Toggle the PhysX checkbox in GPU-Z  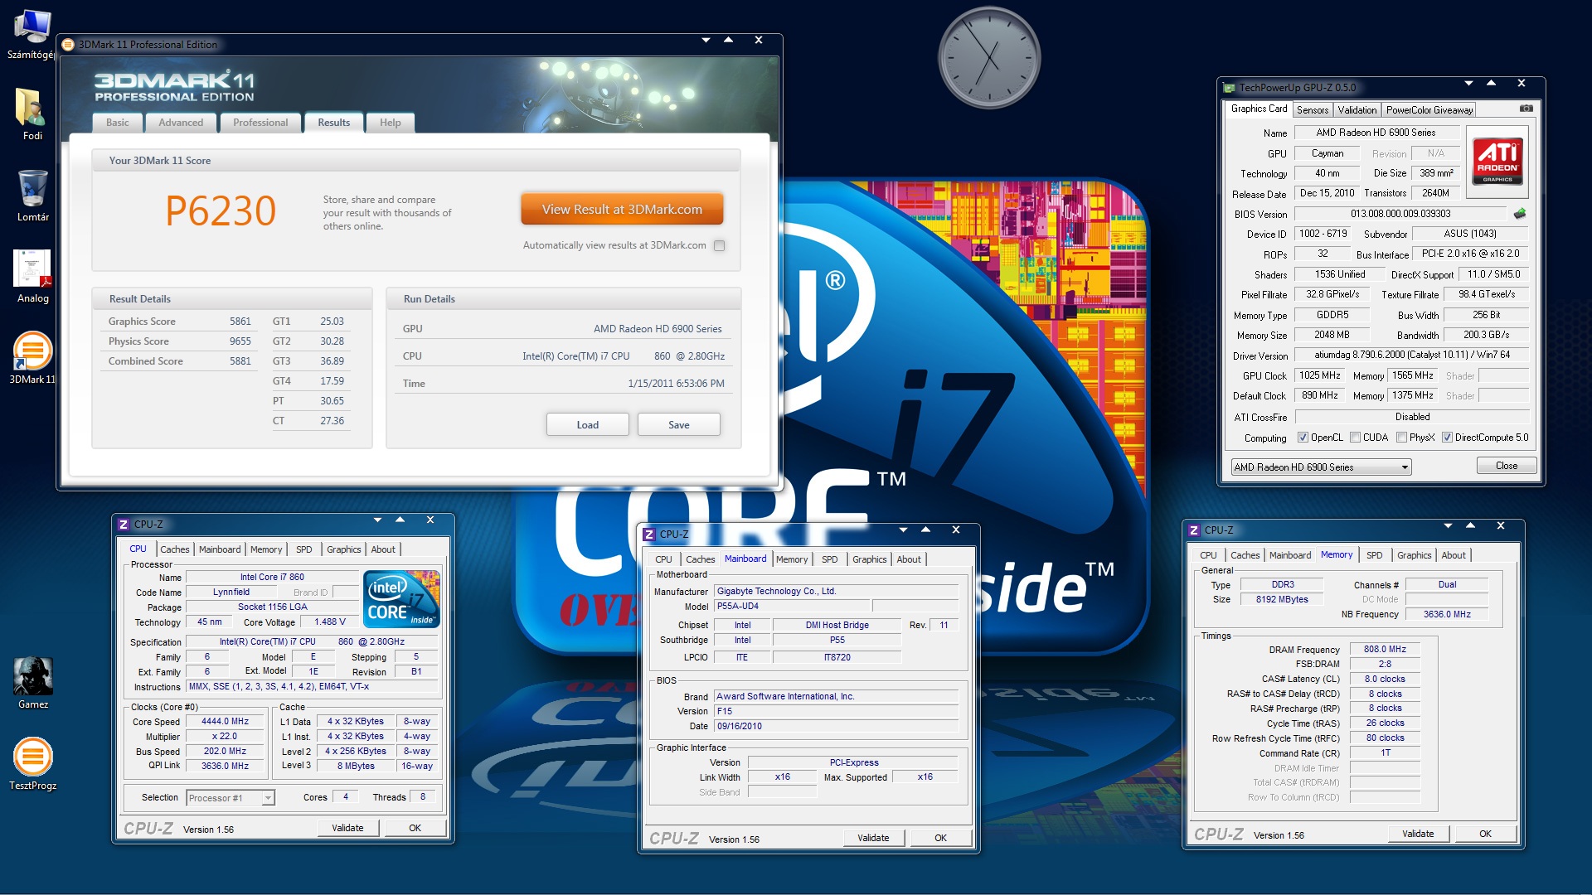1401,438
